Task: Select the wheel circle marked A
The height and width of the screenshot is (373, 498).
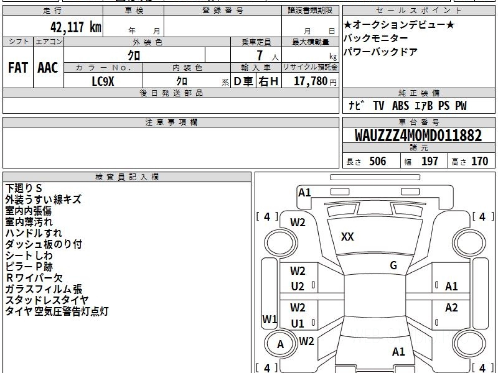Action: tap(281, 344)
